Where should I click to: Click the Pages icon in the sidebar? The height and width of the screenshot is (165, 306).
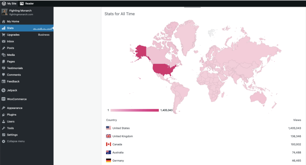point(3,61)
